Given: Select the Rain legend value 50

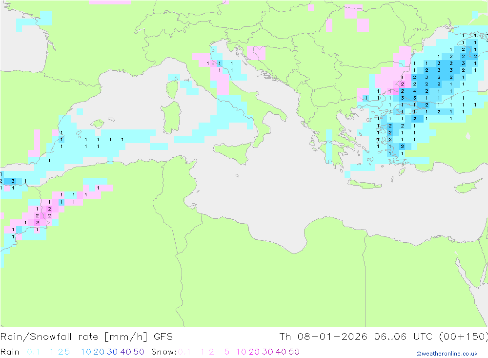Looking at the screenshot, I should click(x=139, y=352).
